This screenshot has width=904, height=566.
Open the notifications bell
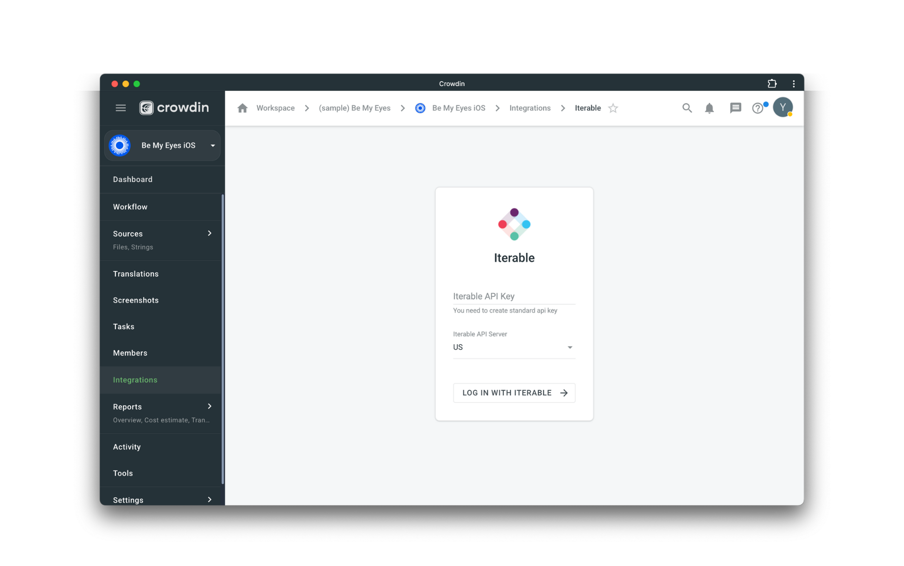click(709, 108)
